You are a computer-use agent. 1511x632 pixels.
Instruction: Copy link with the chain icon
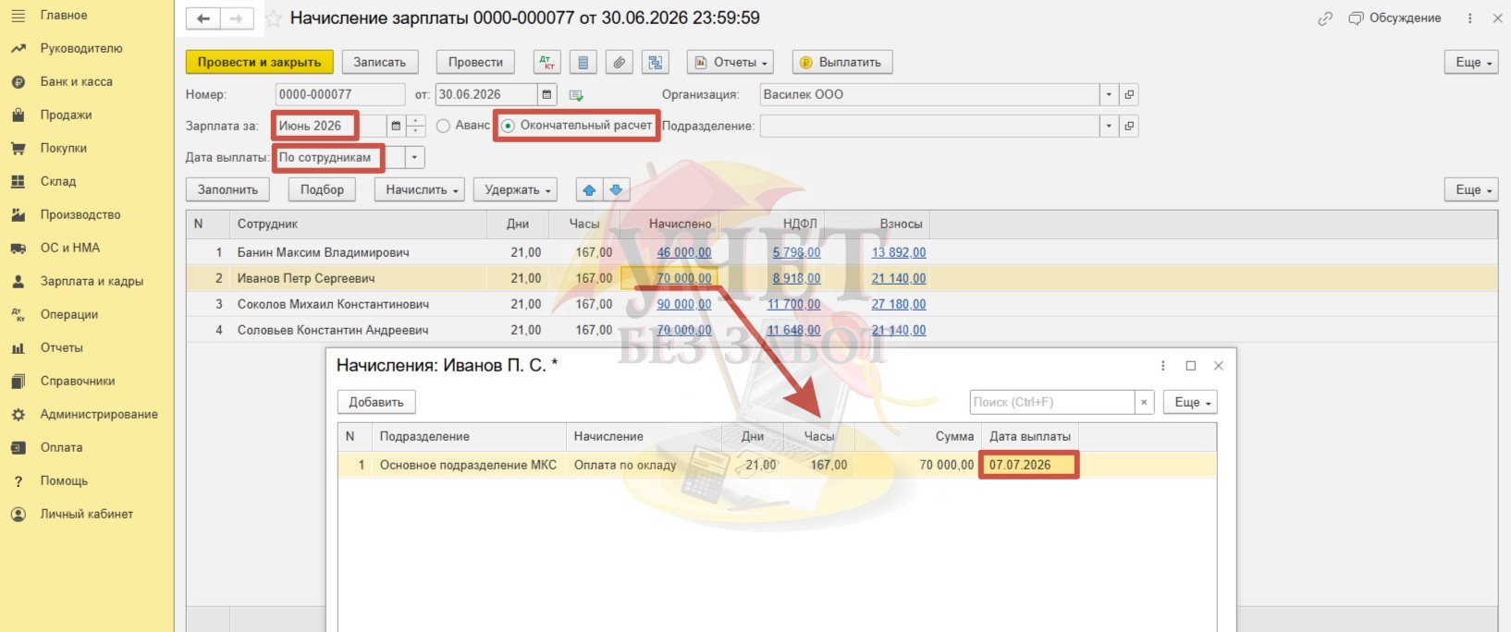[1325, 18]
